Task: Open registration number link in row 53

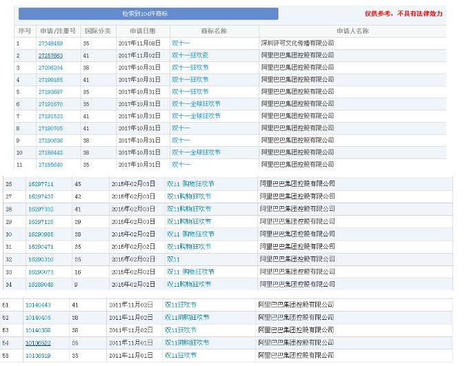Action: 38,330
